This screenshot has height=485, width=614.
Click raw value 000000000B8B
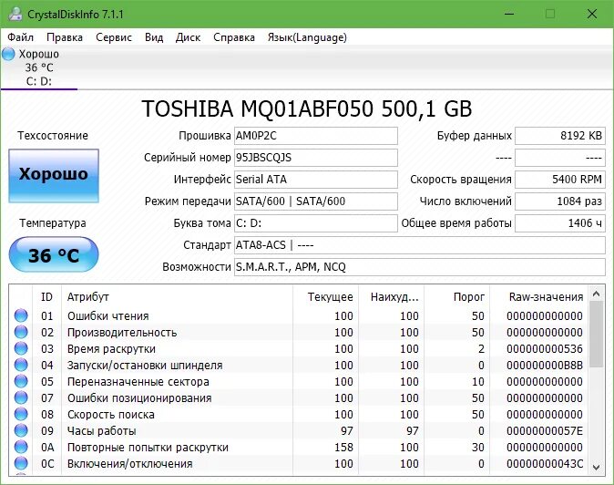[x=545, y=366]
